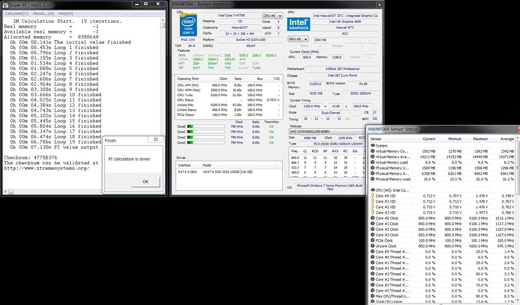Click the CPU [#0] sensor group icon
This screenshot has height=305, width=520.
point(372,190)
